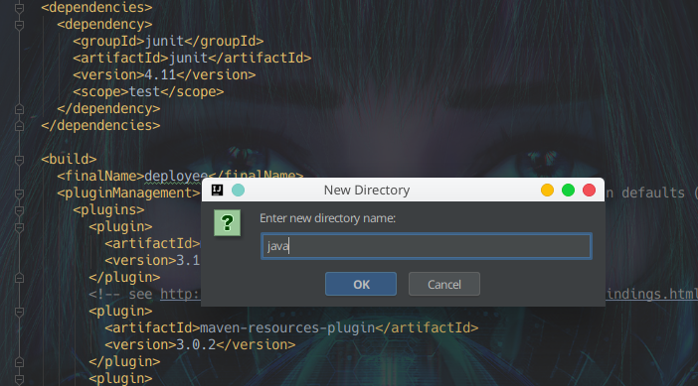The image size is (698, 386).
Task: Collapse the <plugin> block containing maven-resources-plugin
Action: [19, 312]
